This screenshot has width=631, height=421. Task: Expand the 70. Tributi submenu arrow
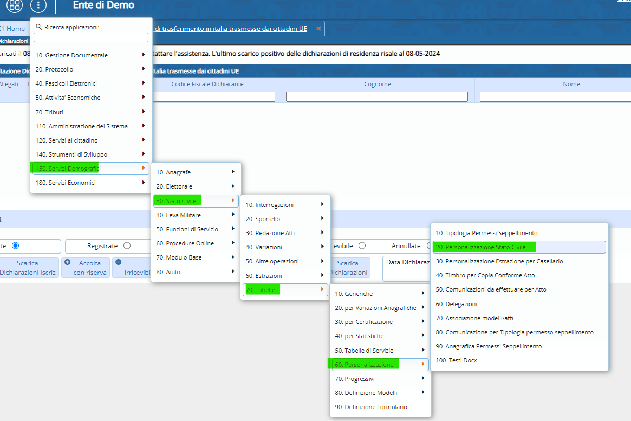(144, 112)
